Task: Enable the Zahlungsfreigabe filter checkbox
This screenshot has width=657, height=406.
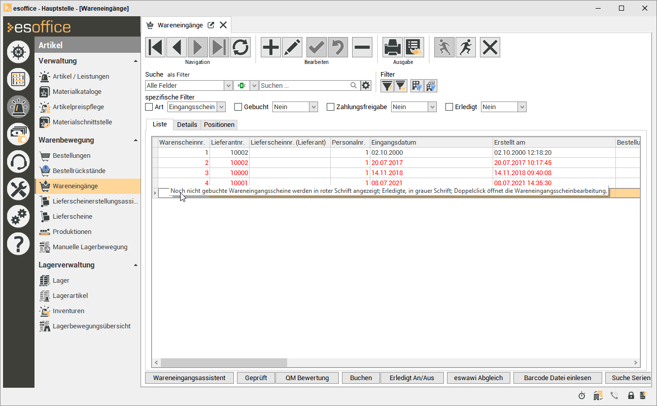Action: pos(330,107)
